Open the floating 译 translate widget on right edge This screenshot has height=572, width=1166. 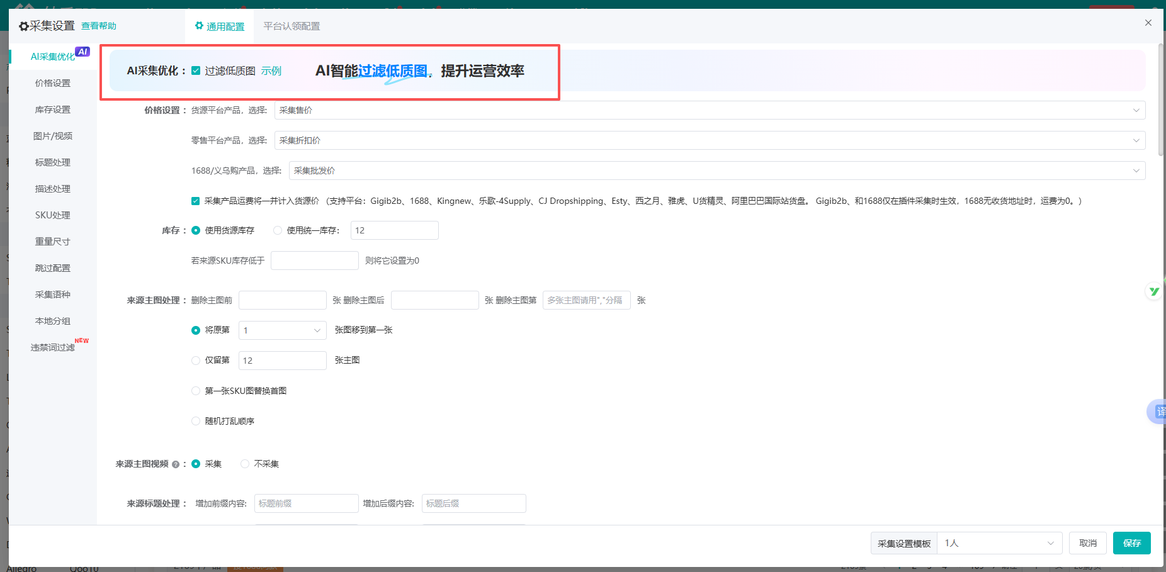tap(1159, 412)
